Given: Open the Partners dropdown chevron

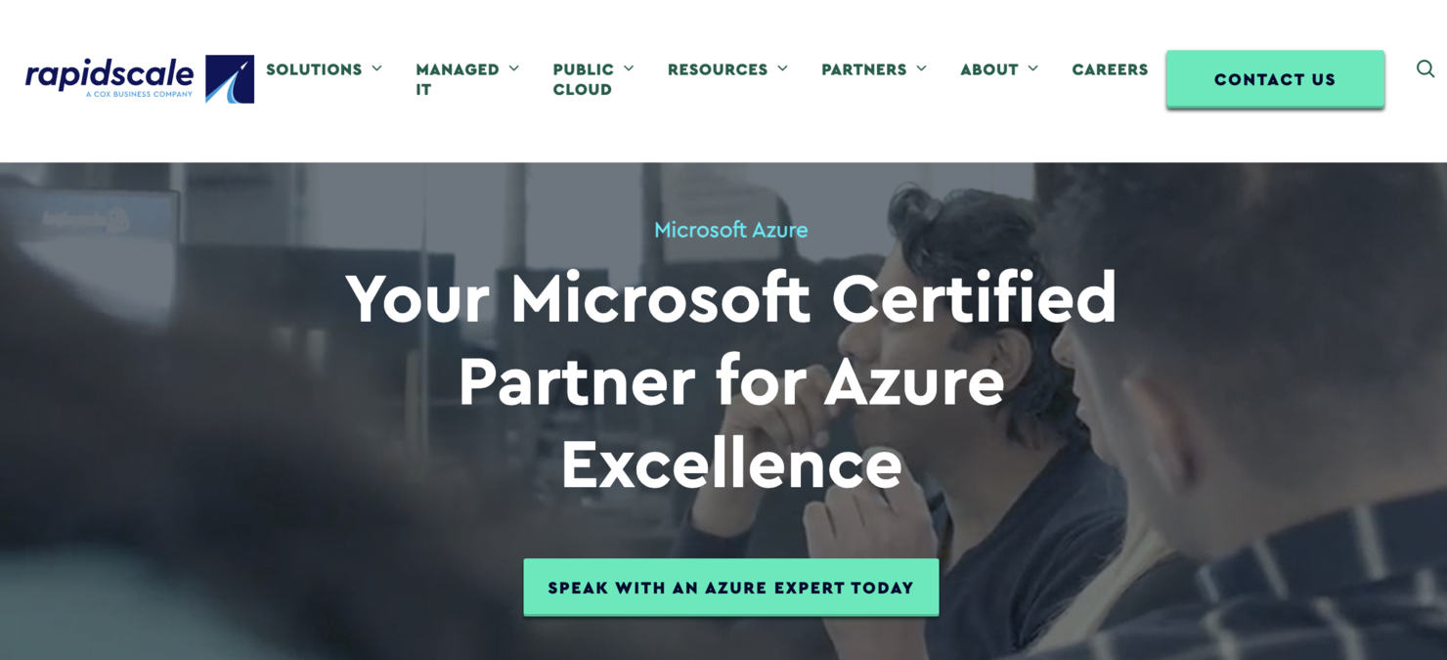Looking at the screenshot, I should tap(921, 68).
